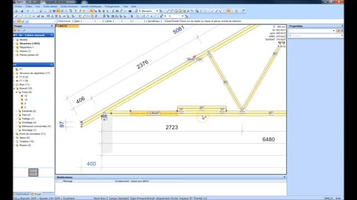Select the Cotation (16) tree item
The width and height of the screenshot is (357, 200).
[26, 142]
